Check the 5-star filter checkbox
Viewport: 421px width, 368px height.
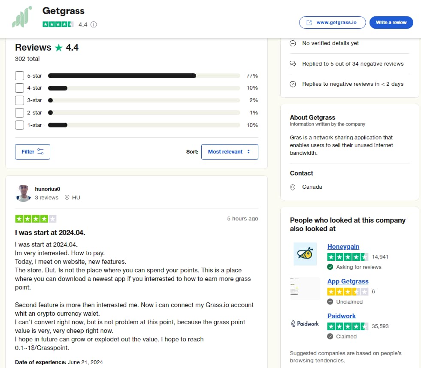19,76
